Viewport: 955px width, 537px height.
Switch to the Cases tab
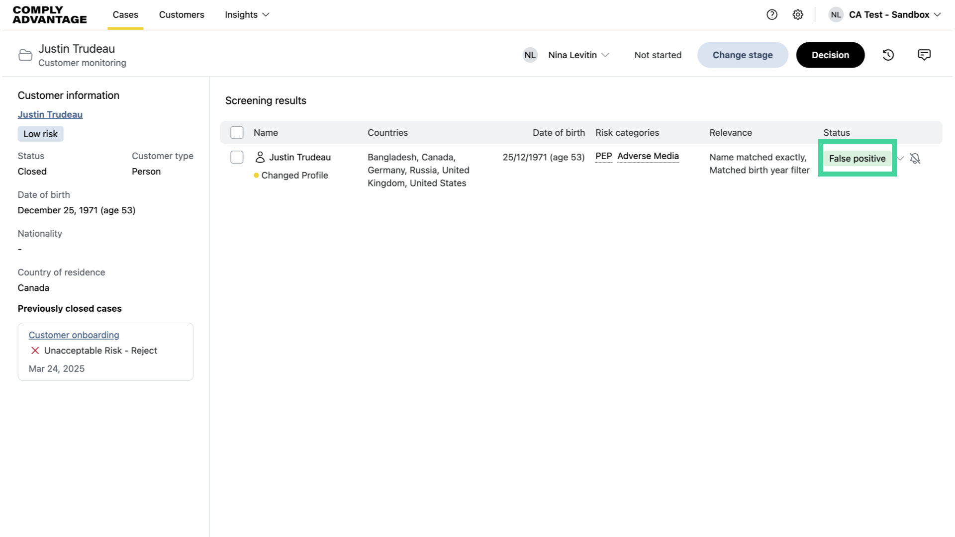tap(125, 15)
